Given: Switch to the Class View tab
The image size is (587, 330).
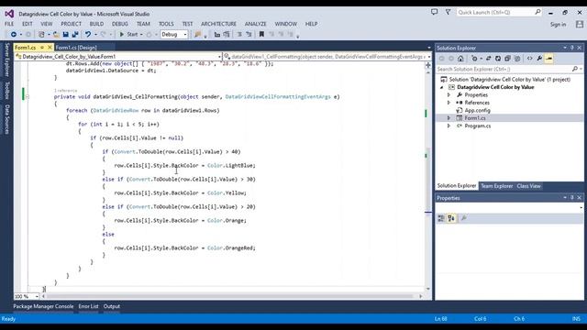Looking at the screenshot, I should pos(528,186).
